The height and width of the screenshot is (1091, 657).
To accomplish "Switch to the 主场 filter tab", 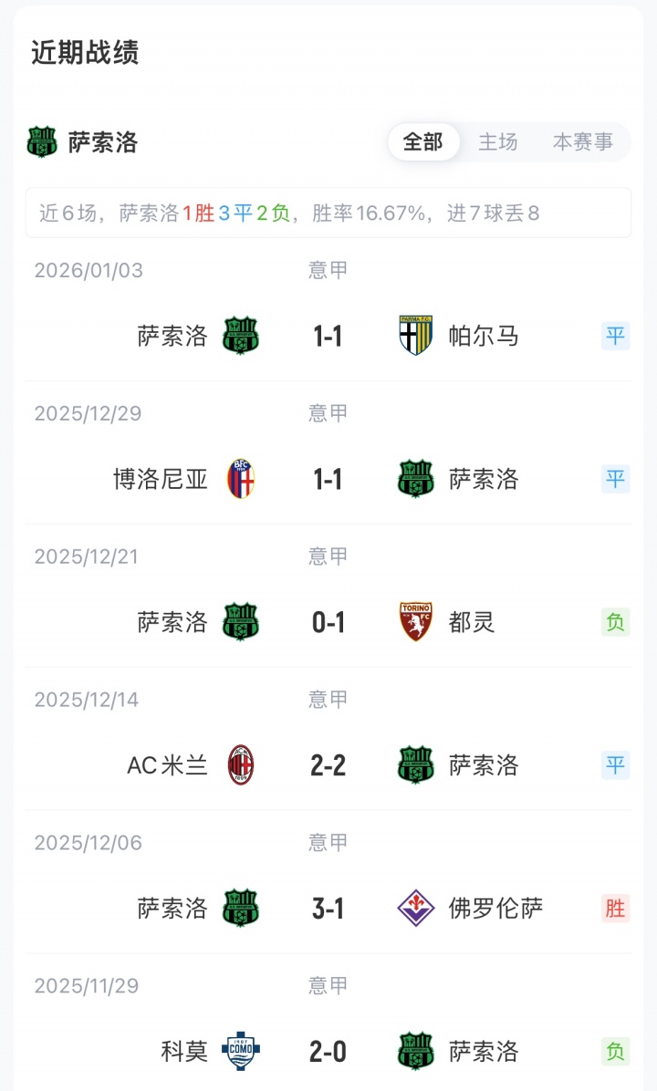I will (498, 142).
